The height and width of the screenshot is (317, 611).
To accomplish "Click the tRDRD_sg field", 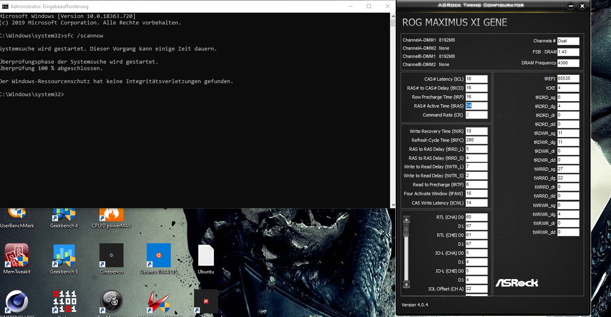I will coord(568,97).
